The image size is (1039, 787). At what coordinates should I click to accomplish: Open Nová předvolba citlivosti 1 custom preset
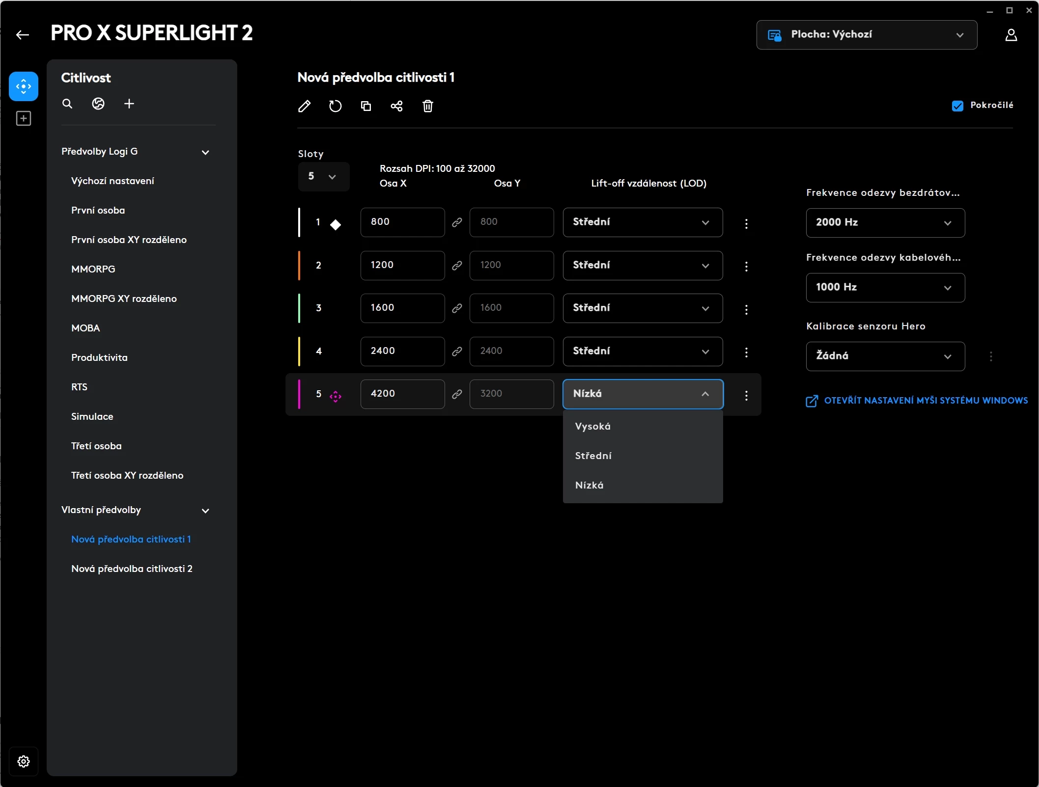pos(131,540)
